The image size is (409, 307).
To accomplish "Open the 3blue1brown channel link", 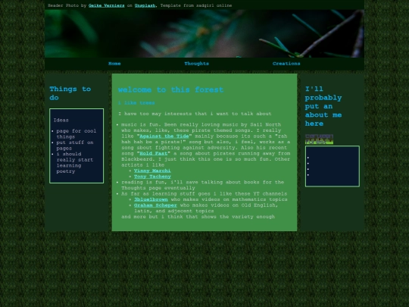I will click(151, 199).
